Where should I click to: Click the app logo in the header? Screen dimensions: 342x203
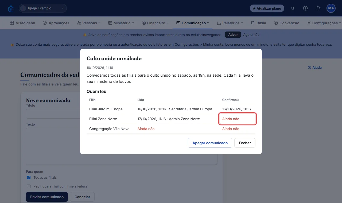click(11, 8)
